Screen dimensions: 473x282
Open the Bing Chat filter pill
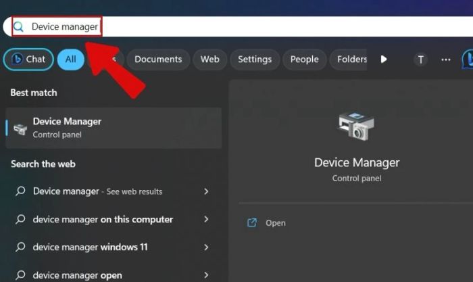(x=28, y=60)
